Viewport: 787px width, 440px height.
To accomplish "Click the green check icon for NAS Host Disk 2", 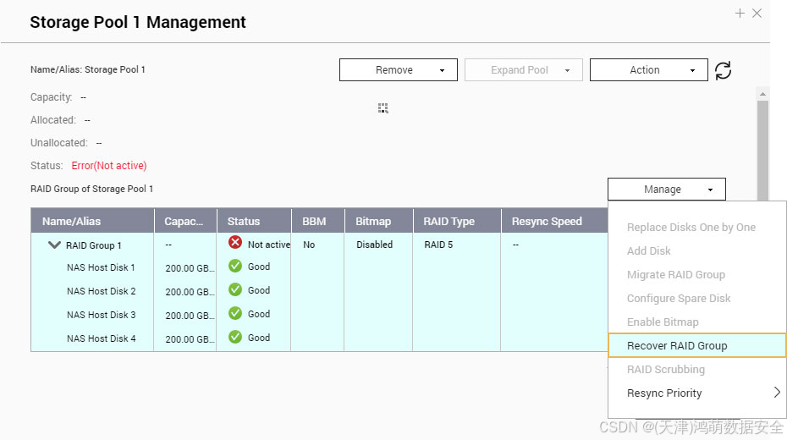I will 235,290.
